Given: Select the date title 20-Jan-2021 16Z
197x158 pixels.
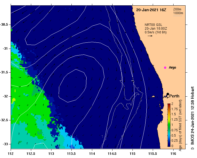Looking at the screenshot, I should pyautogui.click(x=151, y=10).
